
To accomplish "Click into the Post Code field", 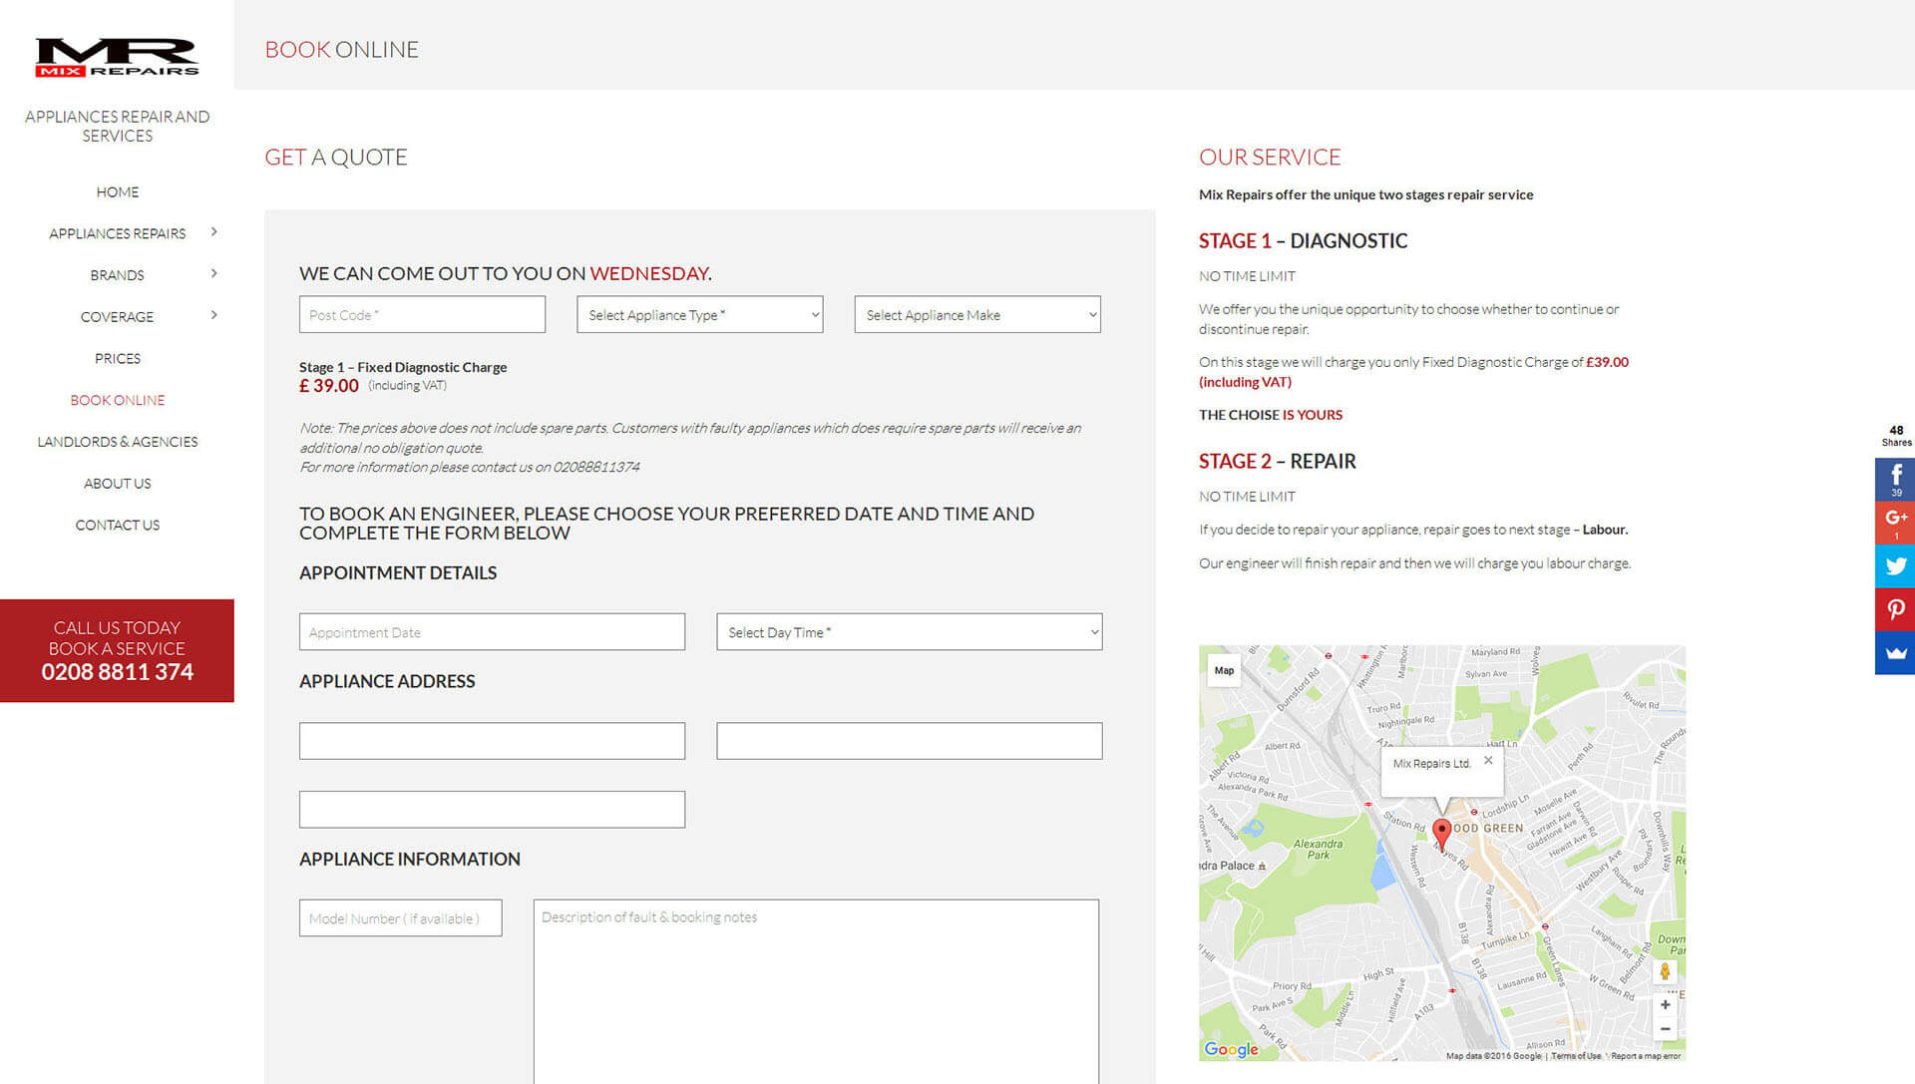I will (x=422, y=315).
